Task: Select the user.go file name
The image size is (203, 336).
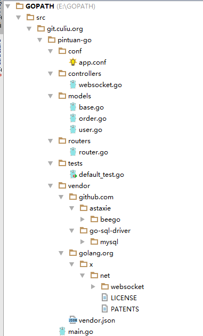Action: [x=91, y=130]
